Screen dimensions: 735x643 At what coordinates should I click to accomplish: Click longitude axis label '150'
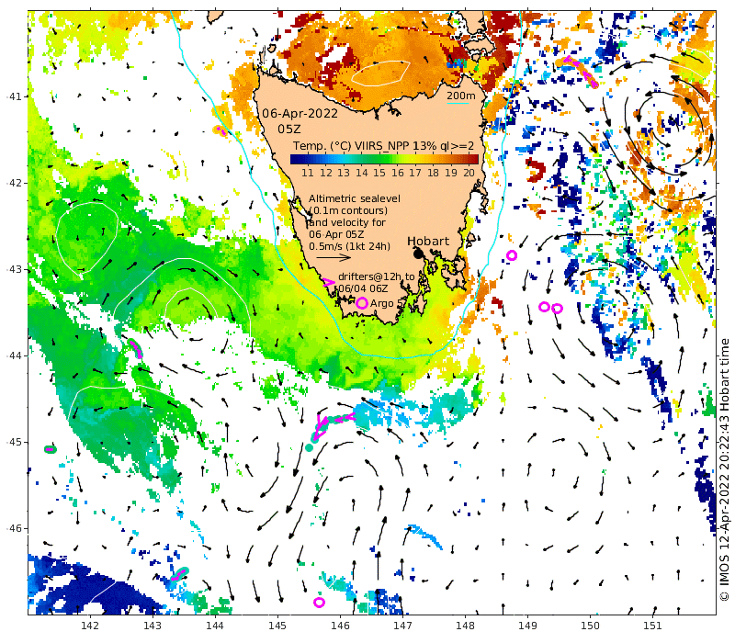pos(590,626)
